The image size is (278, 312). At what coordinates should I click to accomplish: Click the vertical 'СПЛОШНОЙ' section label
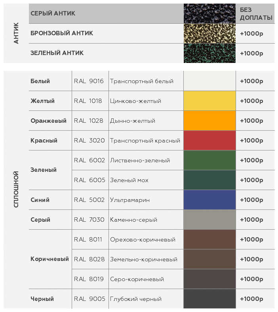tap(16, 189)
